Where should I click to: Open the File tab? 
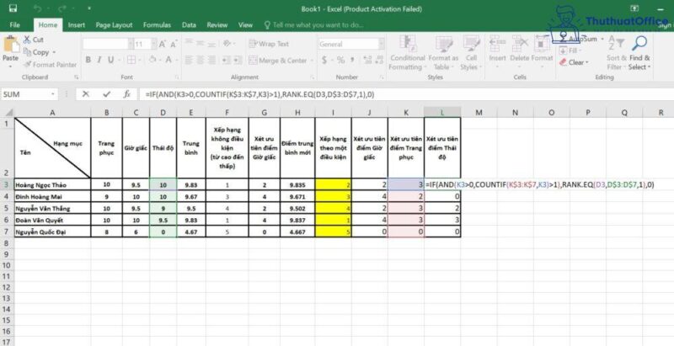click(x=14, y=25)
